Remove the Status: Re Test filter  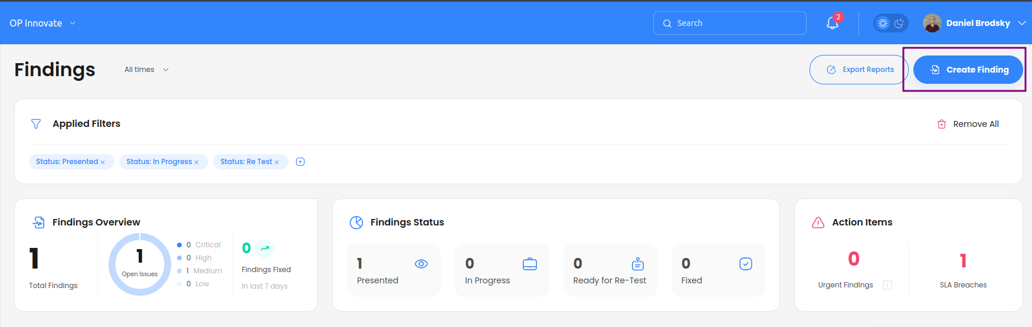pos(277,162)
